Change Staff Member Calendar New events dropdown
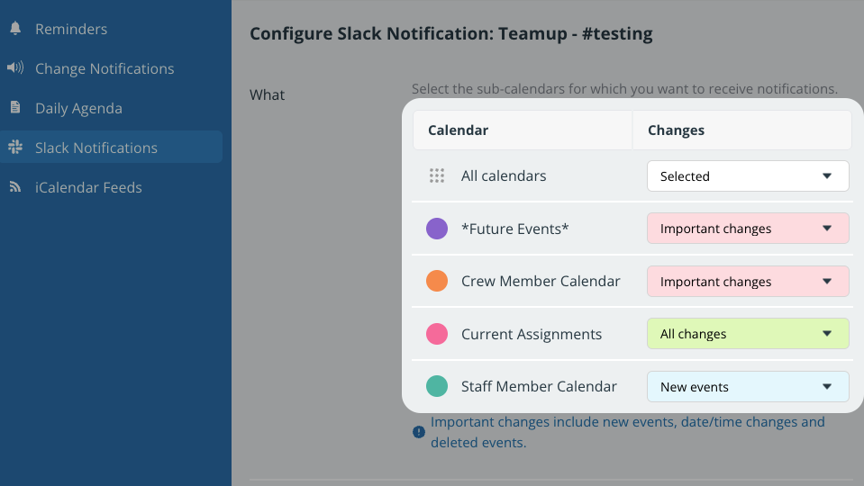Image resolution: width=864 pixels, height=486 pixels. click(x=748, y=386)
